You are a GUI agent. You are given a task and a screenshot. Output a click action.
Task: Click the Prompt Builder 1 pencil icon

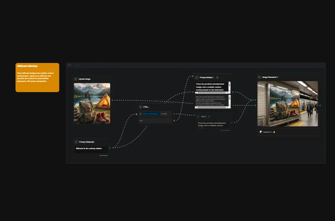tap(197, 77)
